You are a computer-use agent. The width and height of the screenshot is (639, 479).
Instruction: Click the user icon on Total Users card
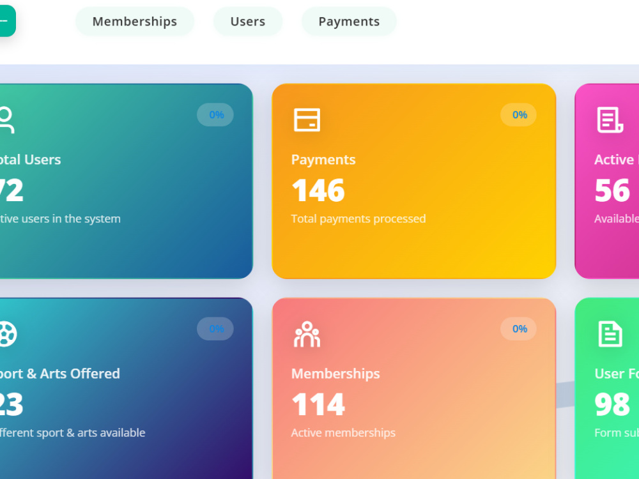6,120
